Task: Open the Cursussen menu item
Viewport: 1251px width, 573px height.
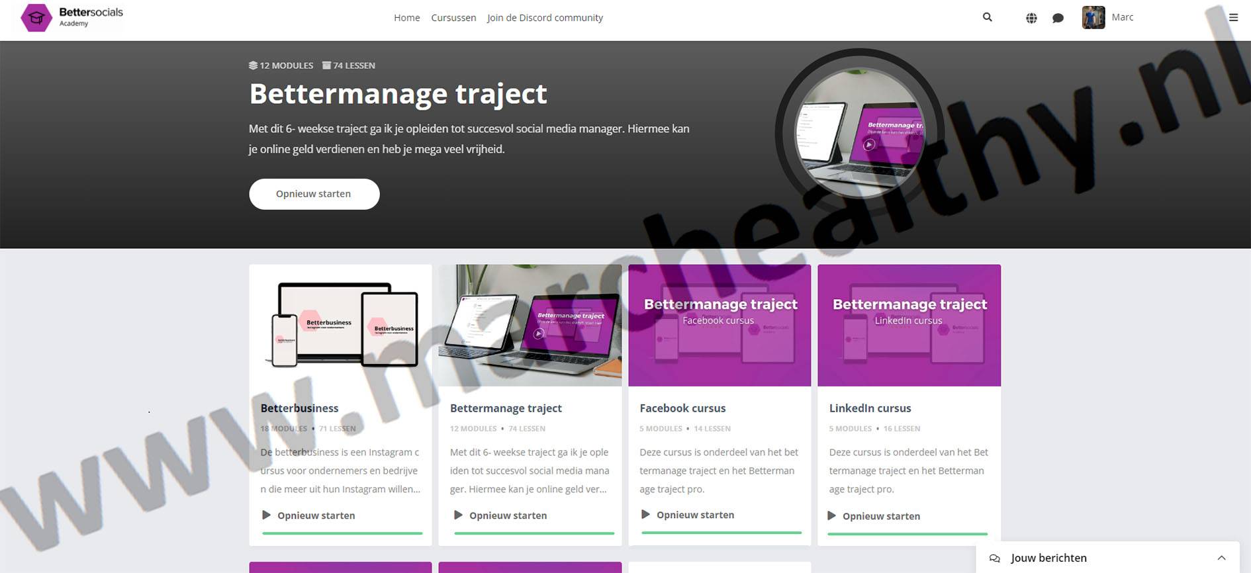Action: click(453, 18)
